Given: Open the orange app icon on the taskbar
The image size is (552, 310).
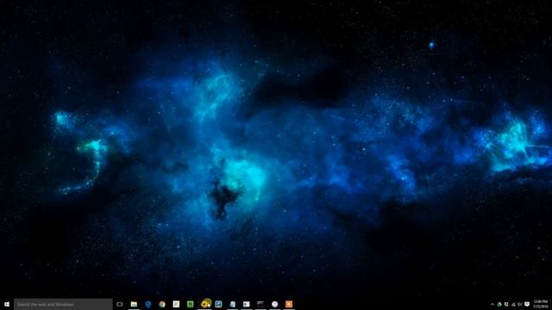Looking at the screenshot, I should [289, 304].
